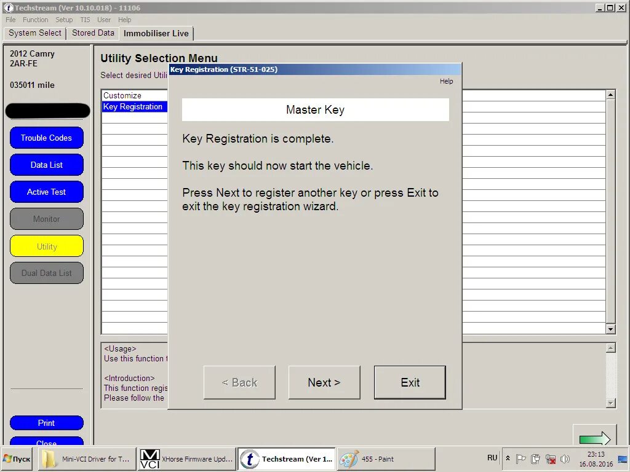Switch to the System Select tab
Image resolution: width=630 pixels, height=472 pixels.
[35, 33]
